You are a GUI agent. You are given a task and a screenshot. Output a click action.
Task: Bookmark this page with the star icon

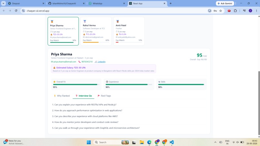[x=221, y=11]
